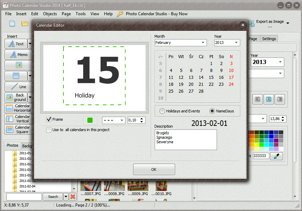
Task: Open the Year dropdown showing 2013
Action: (227, 43)
